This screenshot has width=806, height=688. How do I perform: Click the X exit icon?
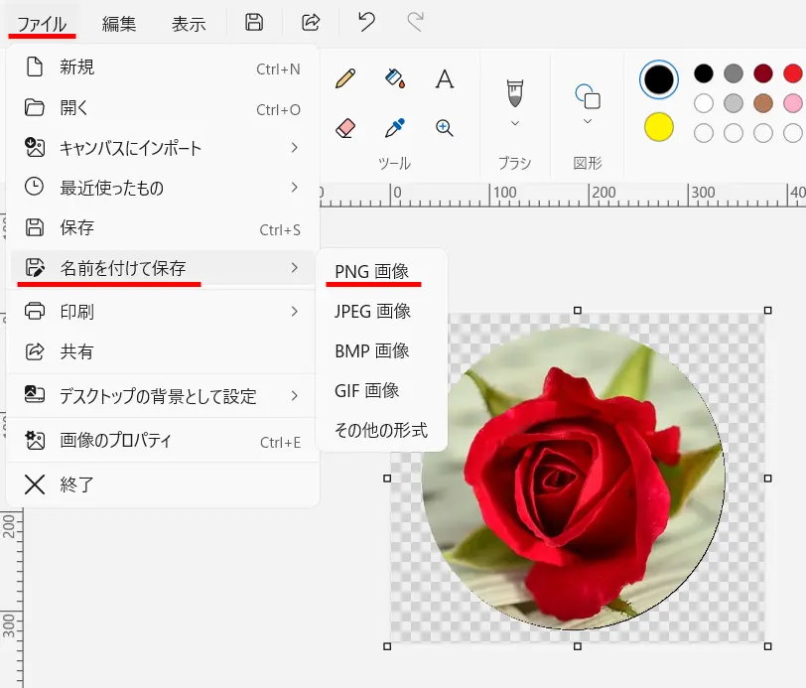pyautogui.click(x=35, y=484)
